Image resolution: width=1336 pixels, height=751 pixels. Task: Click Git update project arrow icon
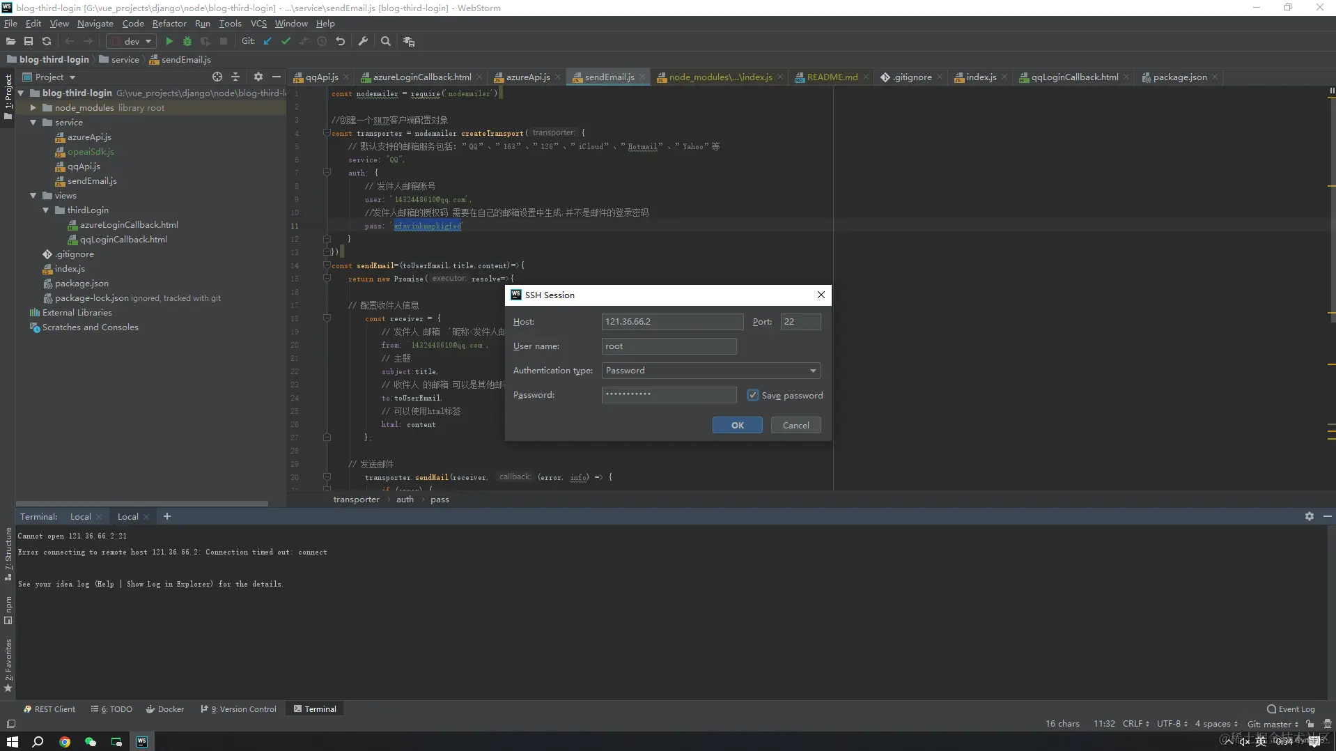267,41
